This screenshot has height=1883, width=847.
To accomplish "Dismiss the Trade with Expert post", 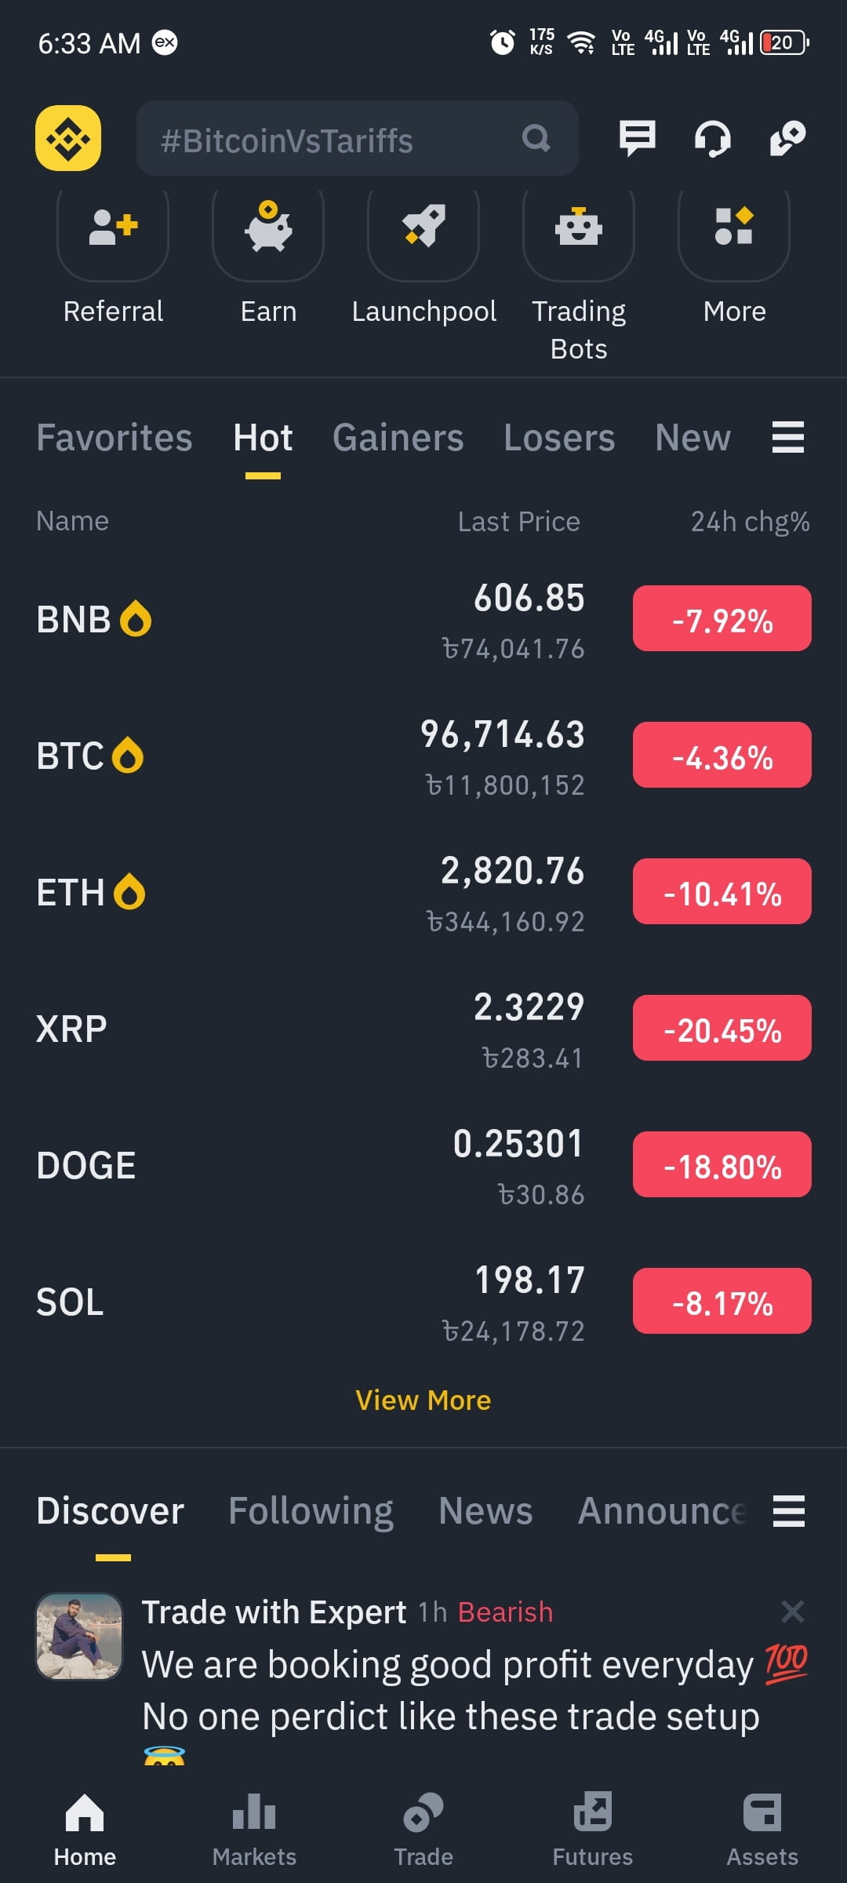I will point(793,1612).
